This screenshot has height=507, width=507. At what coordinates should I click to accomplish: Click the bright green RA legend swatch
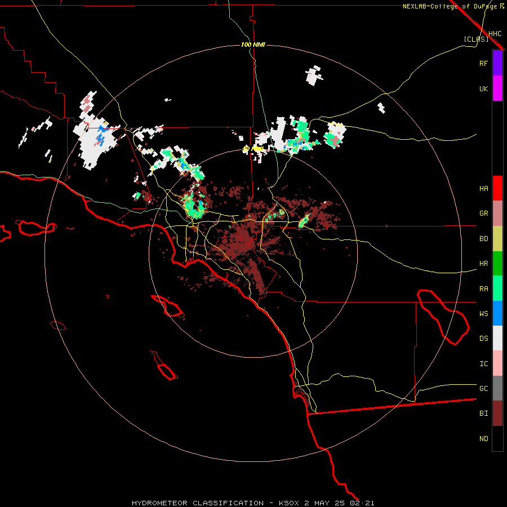pos(497,288)
